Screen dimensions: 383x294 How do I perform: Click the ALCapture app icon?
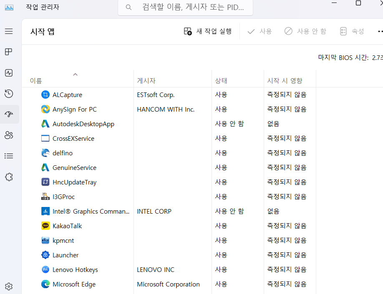coord(45,95)
